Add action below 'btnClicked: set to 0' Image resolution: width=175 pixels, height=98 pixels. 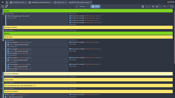[73, 97]
